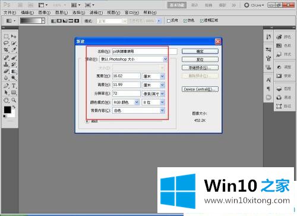
Task: Select the Rectangle shape tool
Action: coord(14,92)
